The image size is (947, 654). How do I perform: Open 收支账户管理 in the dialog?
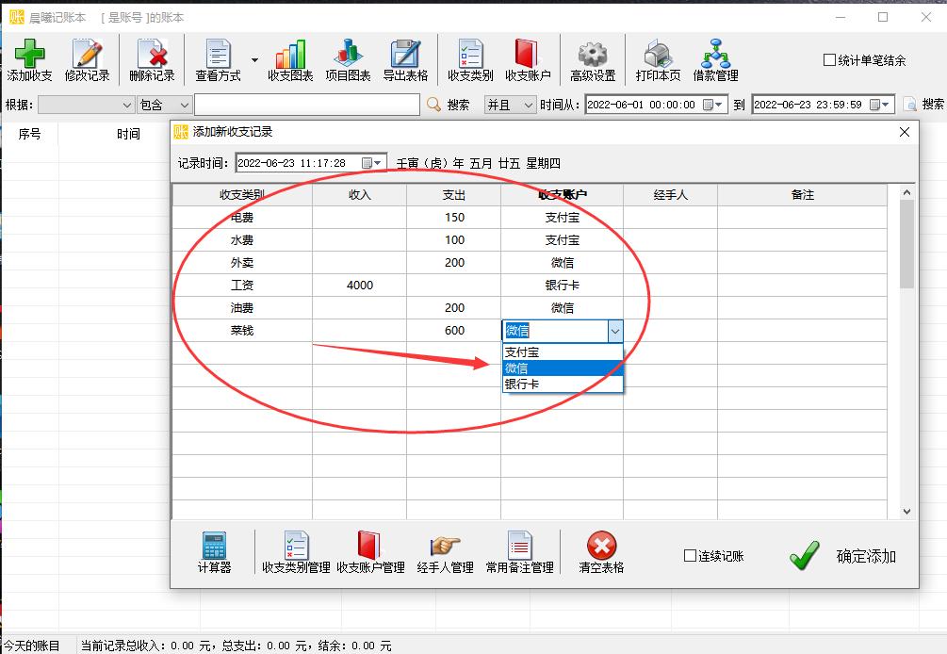point(370,552)
